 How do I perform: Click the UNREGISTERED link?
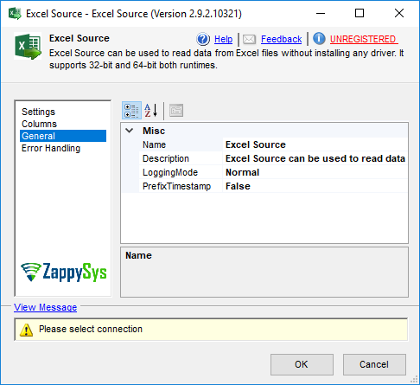point(364,39)
